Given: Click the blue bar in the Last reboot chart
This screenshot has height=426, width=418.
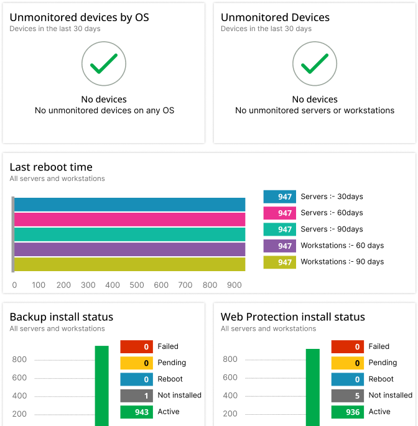Looking at the screenshot, I should coord(129,204).
